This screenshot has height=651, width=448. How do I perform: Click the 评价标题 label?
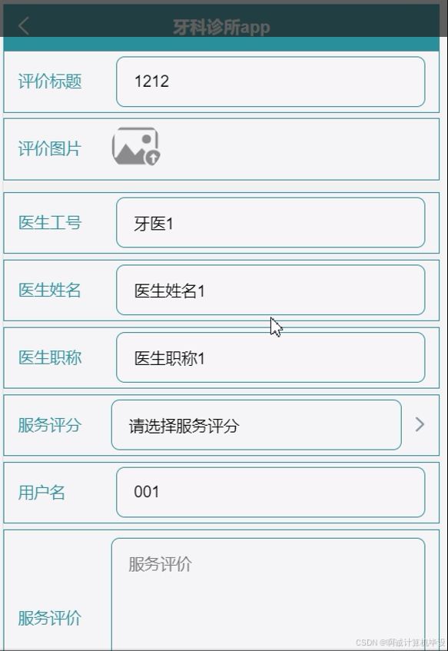(x=49, y=81)
